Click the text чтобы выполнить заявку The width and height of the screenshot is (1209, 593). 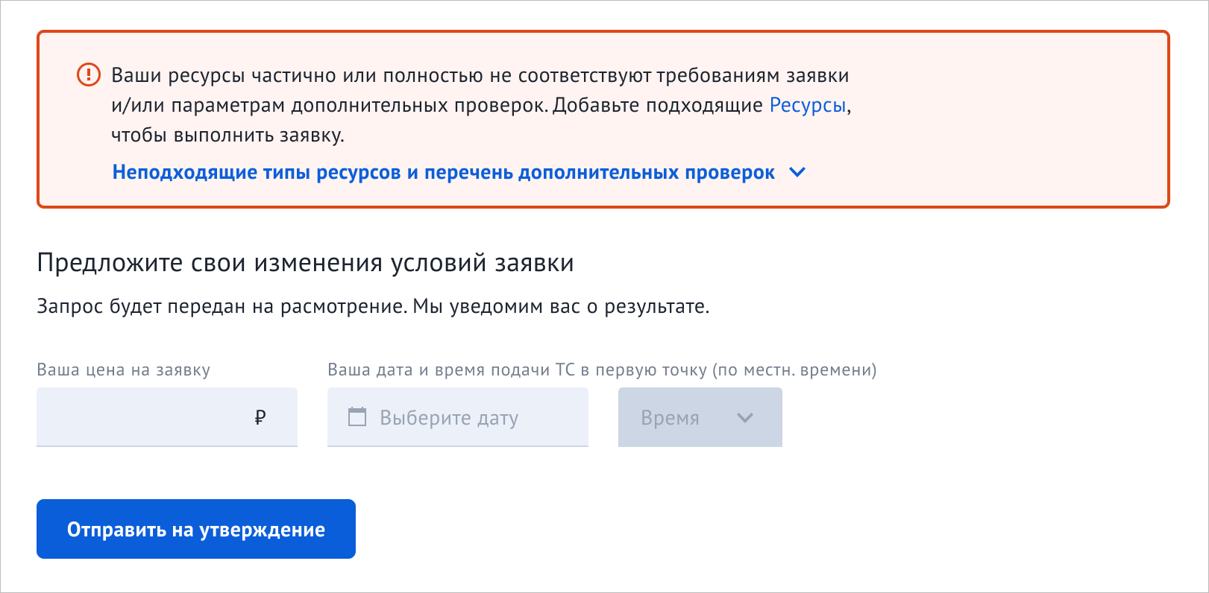click(227, 136)
